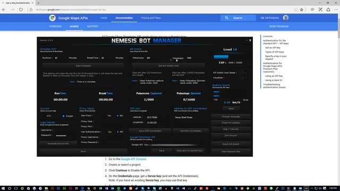Open Types of API Keys contents link
The height and width of the screenshot is (191, 340).
tap(274, 52)
